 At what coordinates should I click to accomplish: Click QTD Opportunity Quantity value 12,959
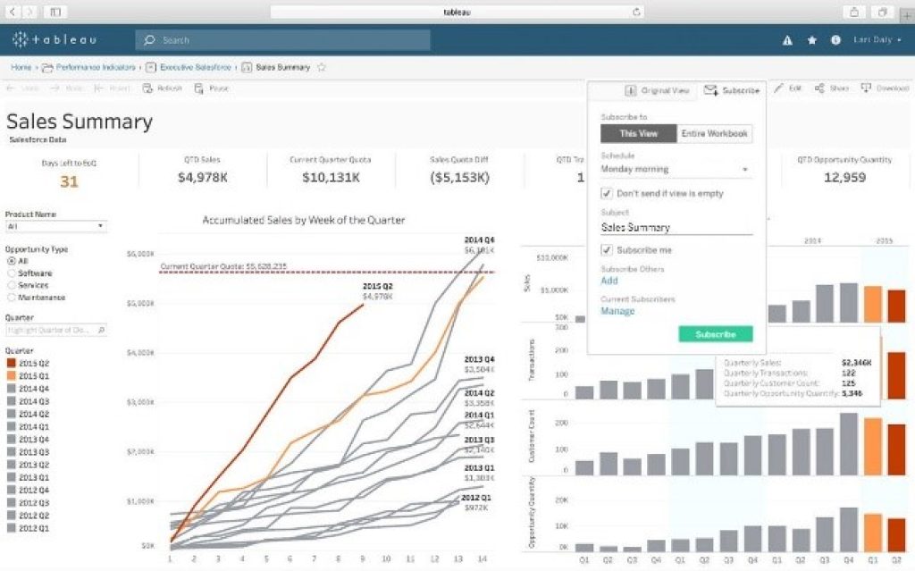[x=844, y=177]
